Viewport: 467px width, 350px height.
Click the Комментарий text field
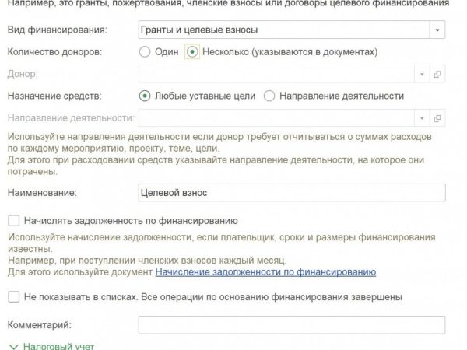291,324
